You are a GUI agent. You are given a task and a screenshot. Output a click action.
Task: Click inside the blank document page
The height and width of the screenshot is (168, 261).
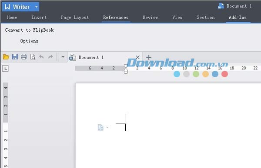168,125
